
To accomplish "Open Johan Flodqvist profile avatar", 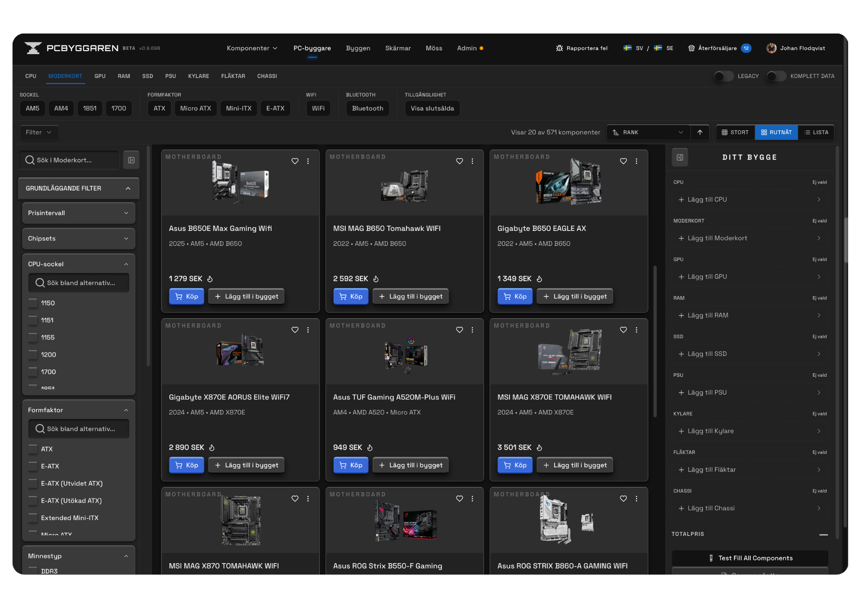I will click(x=771, y=48).
